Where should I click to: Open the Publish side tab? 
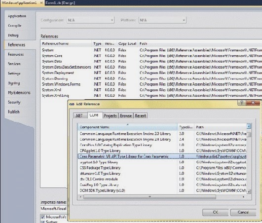pyautogui.click(x=14, y=112)
